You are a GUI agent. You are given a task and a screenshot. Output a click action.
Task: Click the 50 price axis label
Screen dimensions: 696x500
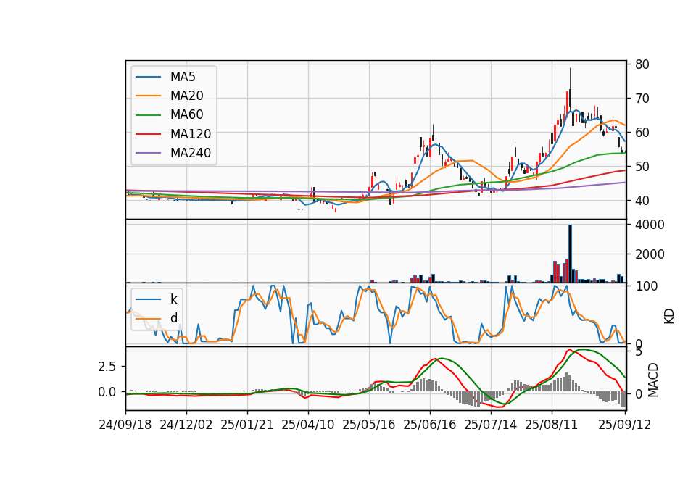point(642,167)
